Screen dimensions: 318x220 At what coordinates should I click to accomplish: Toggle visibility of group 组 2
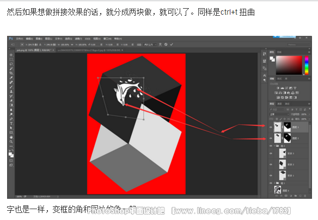(271, 146)
